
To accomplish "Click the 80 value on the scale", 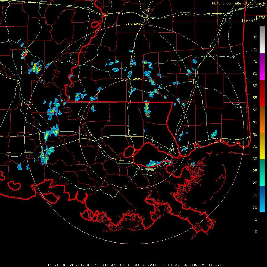I will 255,37.
